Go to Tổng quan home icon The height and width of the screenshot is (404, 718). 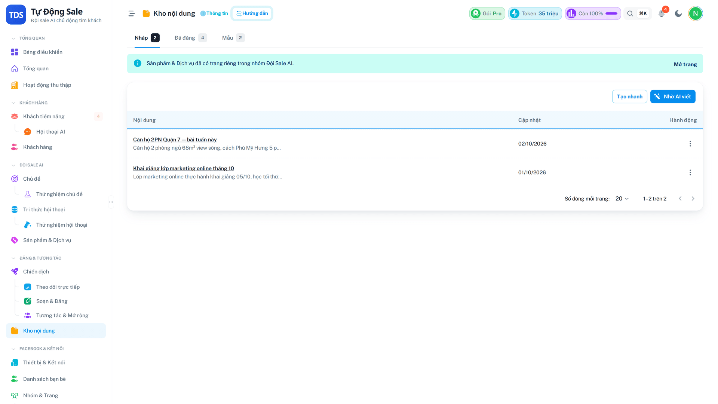click(x=15, y=68)
